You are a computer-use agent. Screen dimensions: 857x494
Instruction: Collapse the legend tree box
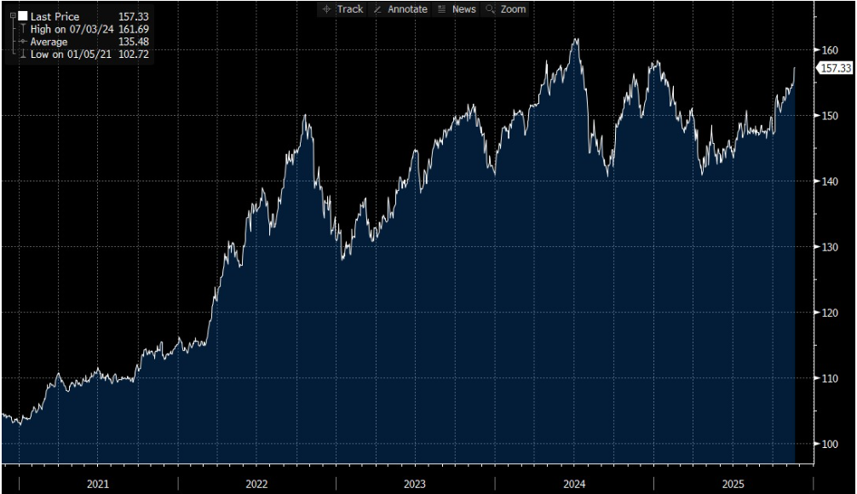tap(11, 15)
